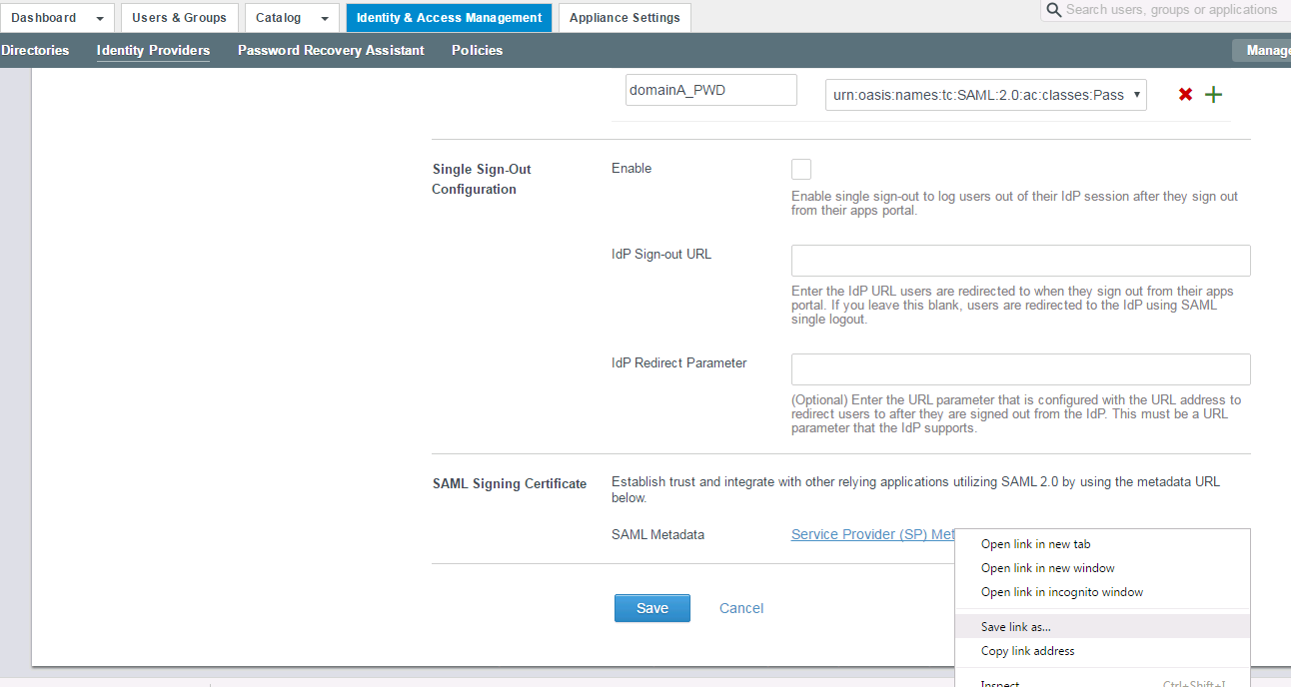This screenshot has height=687, width=1291.
Task: Open the Policies section
Action: point(477,50)
